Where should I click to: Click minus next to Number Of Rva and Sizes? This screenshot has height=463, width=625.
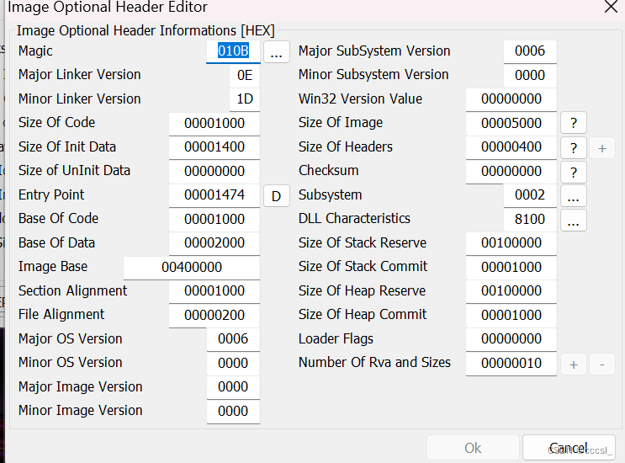pos(602,365)
